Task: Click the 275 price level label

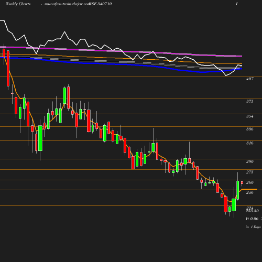Action: (250, 172)
